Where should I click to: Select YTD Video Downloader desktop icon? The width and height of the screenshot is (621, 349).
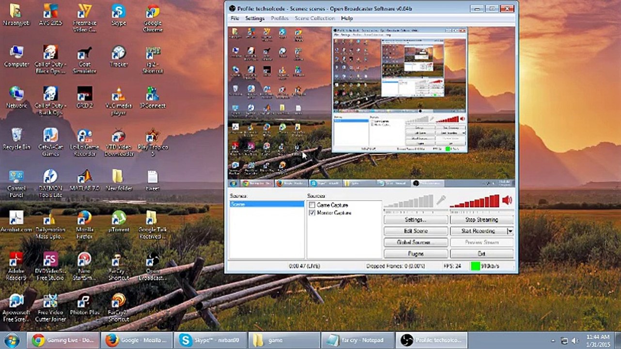click(118, 142)
